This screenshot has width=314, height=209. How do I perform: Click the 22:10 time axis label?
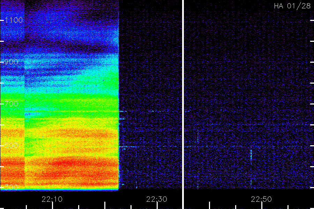[x=52, y=199]
